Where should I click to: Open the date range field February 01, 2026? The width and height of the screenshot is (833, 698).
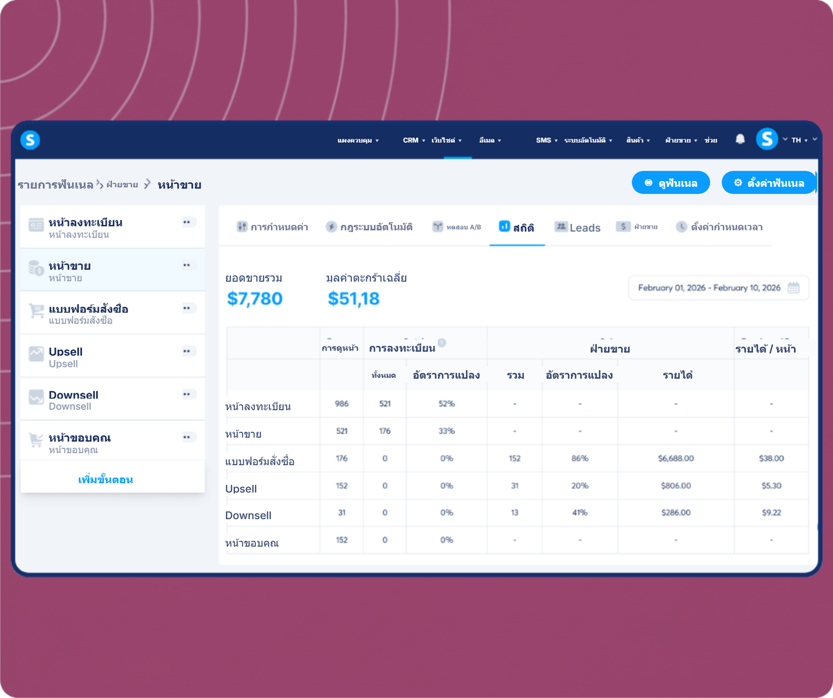coord(719,288)
